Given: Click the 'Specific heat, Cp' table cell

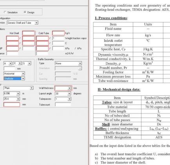Looking at the screenshot, I should [113, 49].
